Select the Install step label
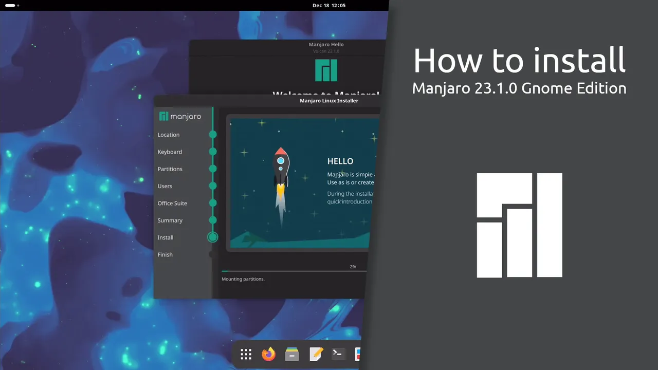This screenshot has height=370, width=658. (166, 237)
